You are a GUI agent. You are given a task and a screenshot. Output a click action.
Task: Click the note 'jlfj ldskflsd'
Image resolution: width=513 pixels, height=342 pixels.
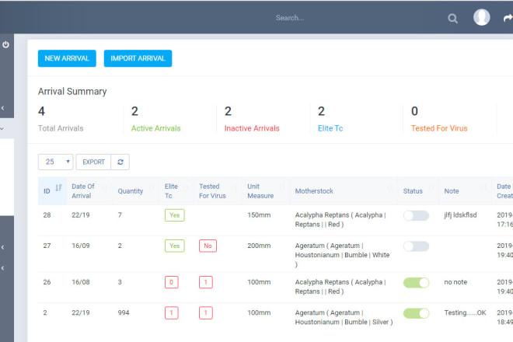coord(460,215)
